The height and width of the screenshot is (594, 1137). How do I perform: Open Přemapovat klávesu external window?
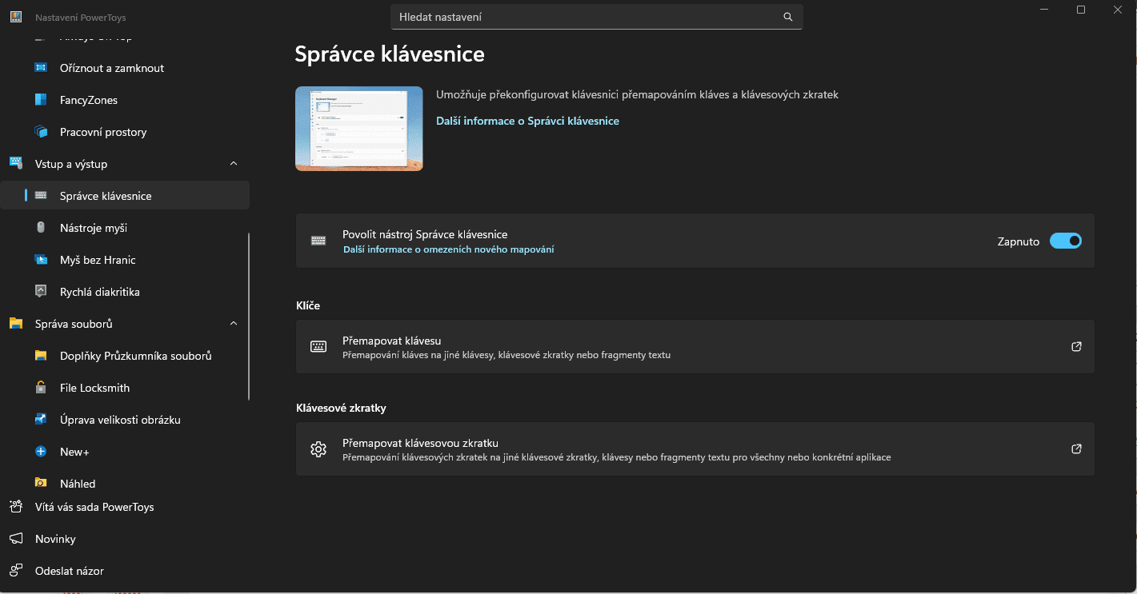pyautogui.click(x=1076, y=347)
